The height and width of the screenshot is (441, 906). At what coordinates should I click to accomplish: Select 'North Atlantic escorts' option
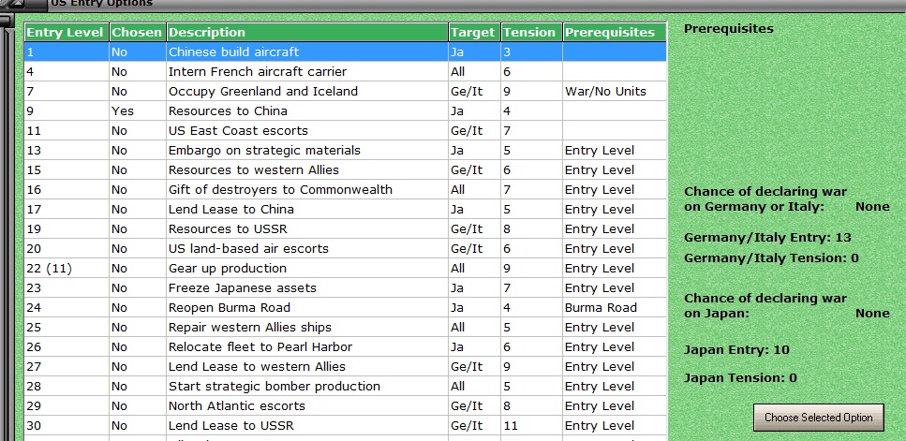click(x=346, y=405)
